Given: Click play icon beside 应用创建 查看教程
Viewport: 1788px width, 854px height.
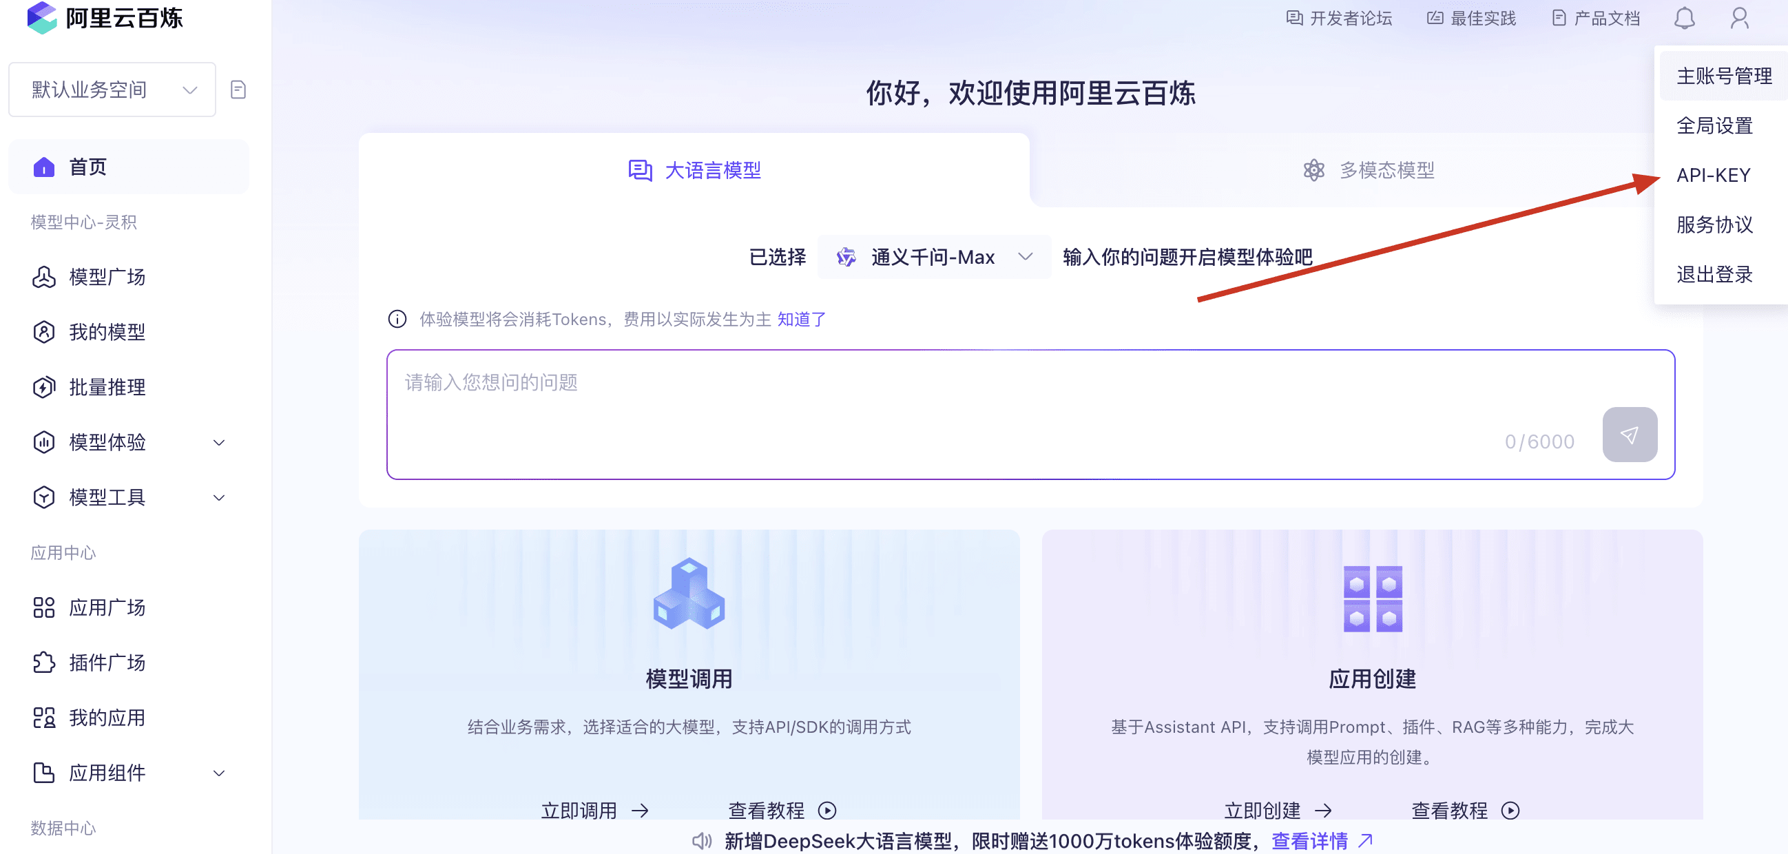Looking at the screenshot, I should pyautogui.click(x=1510, y=810).
